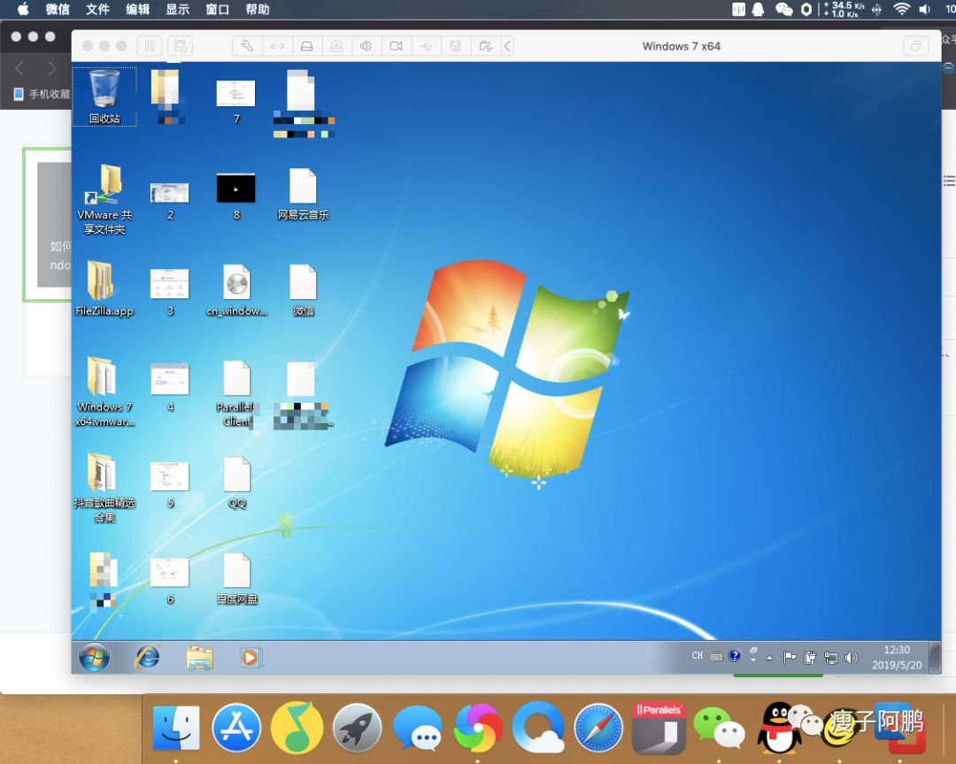Image resolution: width=956 pixels, height=764 pixels.
Task: Click the blue help icon in language bar
Action: [735, 655]
